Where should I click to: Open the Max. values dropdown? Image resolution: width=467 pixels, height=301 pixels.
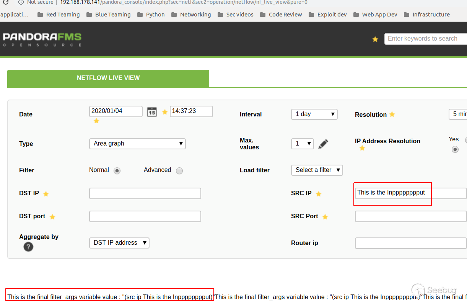click(303, 144)
